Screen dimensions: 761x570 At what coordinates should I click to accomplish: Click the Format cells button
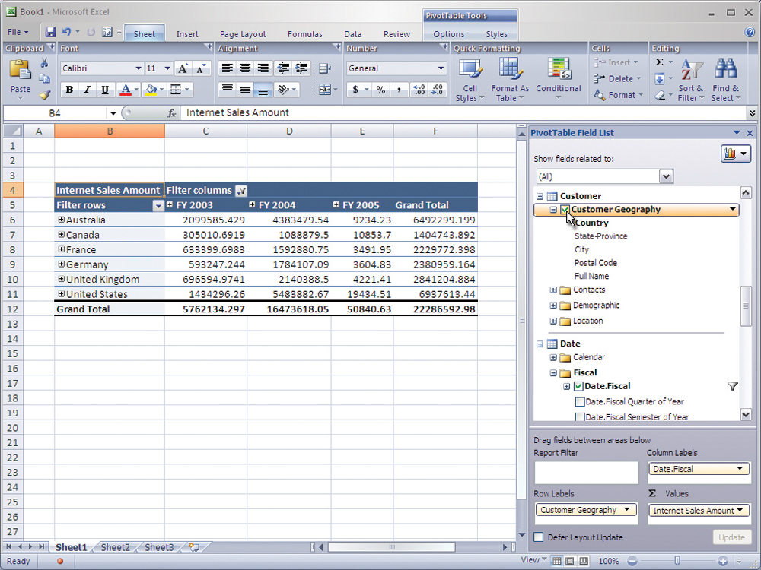[x=618, y=95]
